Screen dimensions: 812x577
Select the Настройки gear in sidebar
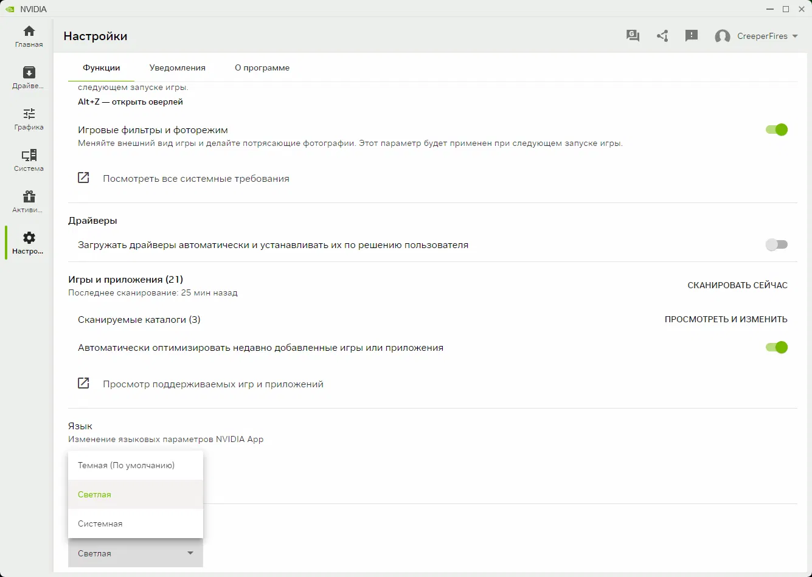click(x=29, y=243)
